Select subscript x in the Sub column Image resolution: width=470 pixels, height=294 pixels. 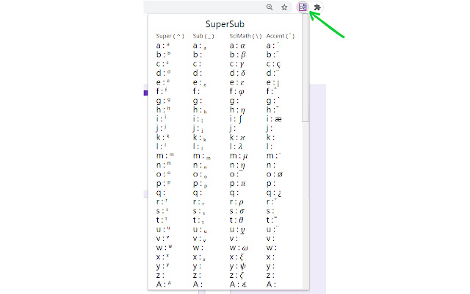pyautogui.click(x=204, y=259)
